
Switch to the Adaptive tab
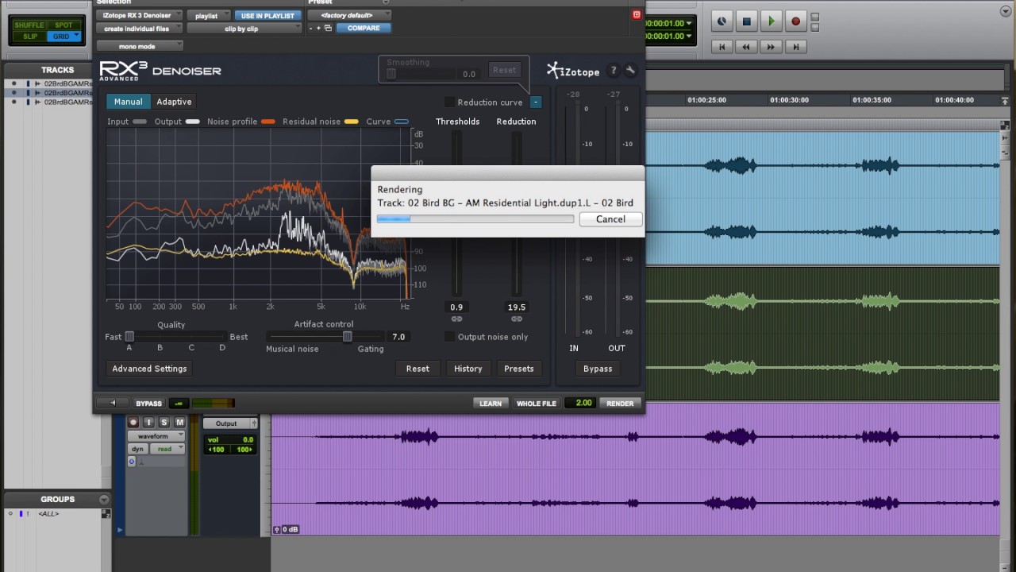[174, 102]
